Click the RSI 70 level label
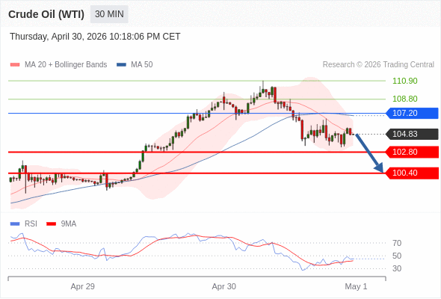The height and width of the screenshot is (299, 441). (397, 243)
